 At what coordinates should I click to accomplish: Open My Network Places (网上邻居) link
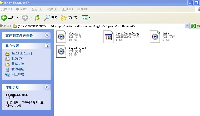(18, 74)
